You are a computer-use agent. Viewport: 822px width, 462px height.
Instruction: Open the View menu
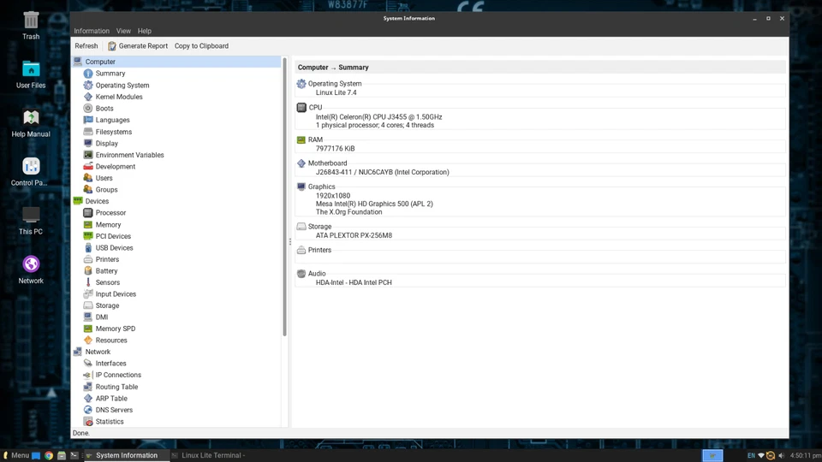[x=123, y=31]
